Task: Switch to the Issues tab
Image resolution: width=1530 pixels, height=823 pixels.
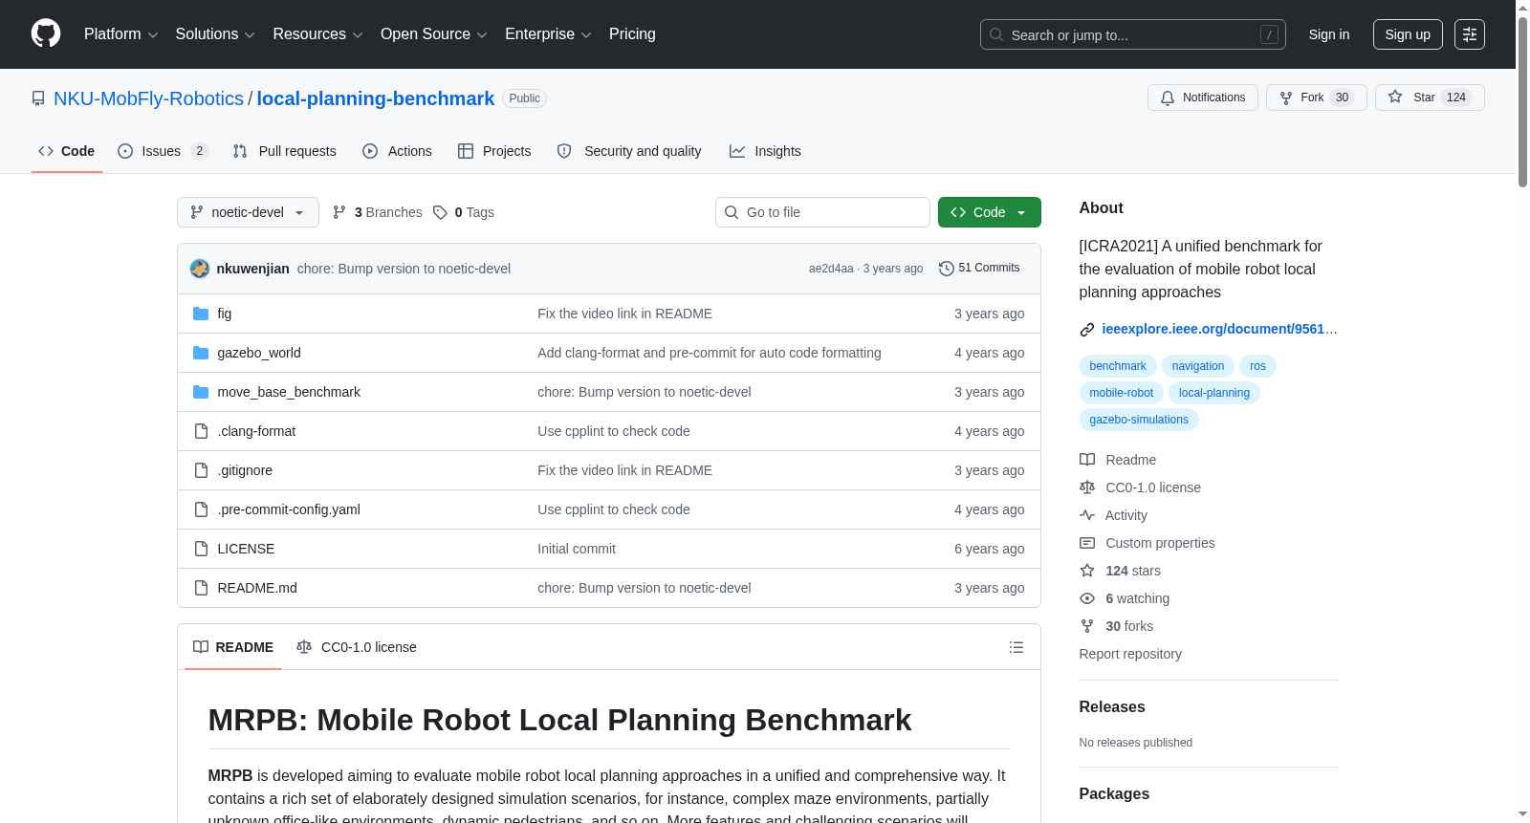Action: pos(163,151)
